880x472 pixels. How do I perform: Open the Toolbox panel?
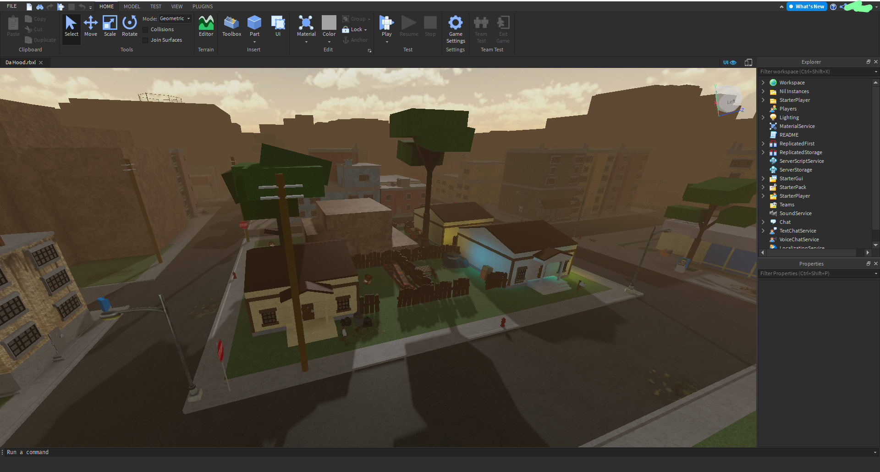coord(231,27)
